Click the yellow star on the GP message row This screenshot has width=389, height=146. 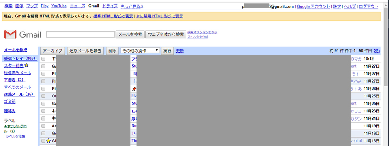point(48,141)
